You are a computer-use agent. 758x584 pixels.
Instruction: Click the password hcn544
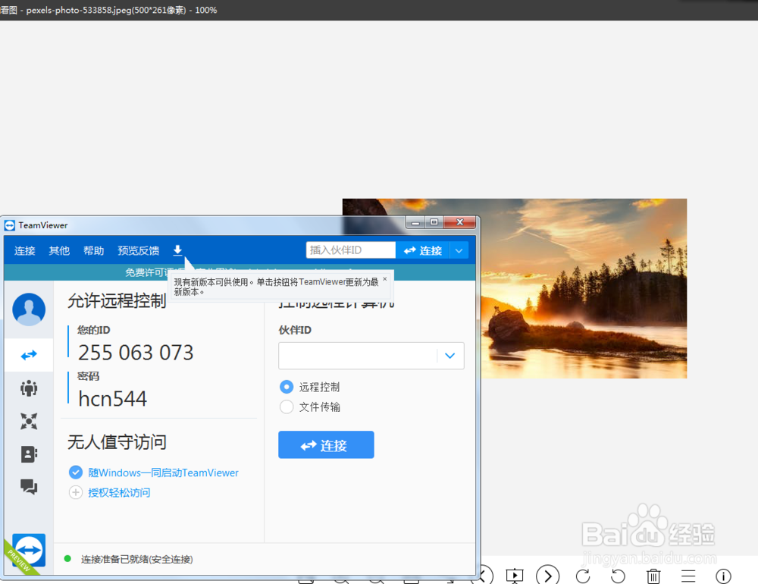[x=113, y=399]
